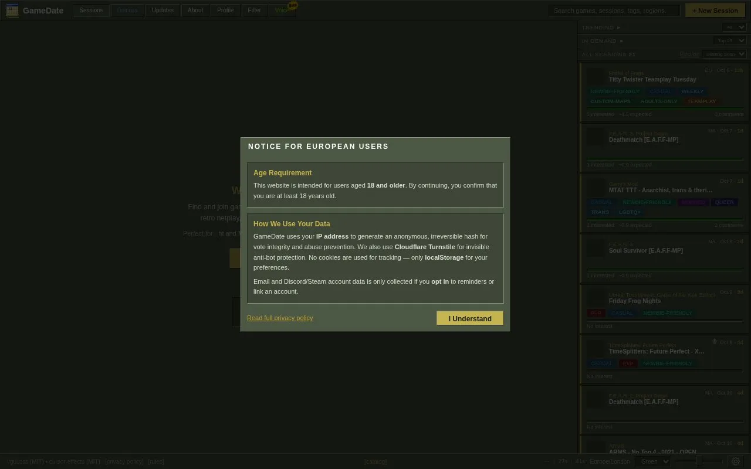Expand the In Demand section arrow
This screenshot has height=469, width=751.
click(x=622, y=41)
